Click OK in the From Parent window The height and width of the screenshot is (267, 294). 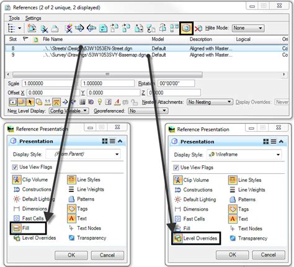pyautogui.click(x=71, y=255)
